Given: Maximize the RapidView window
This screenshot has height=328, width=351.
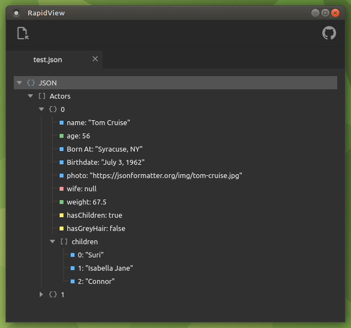Looking at the screenshot, I should coord(325,13).
